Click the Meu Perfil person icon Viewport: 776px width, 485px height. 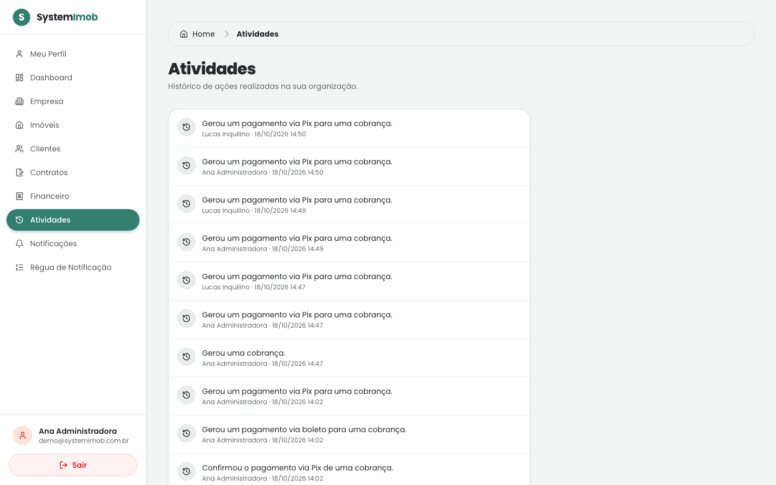[x=19, y=54]
